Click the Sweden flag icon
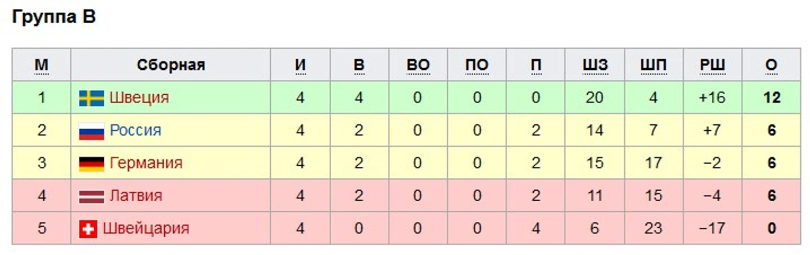 click(x=92, y=98)
